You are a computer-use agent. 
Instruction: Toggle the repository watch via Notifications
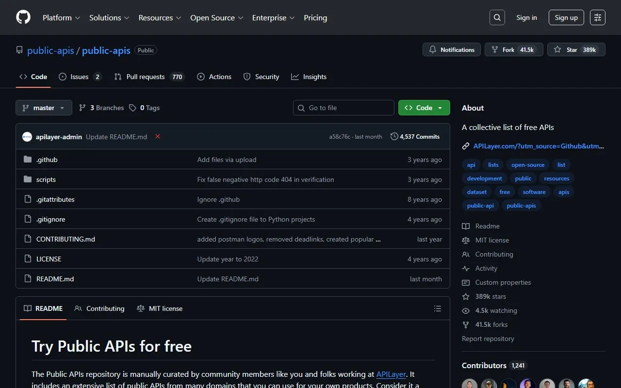click(451, 49)
